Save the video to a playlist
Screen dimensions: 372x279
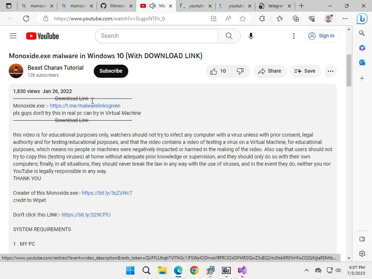click(305, 71)
